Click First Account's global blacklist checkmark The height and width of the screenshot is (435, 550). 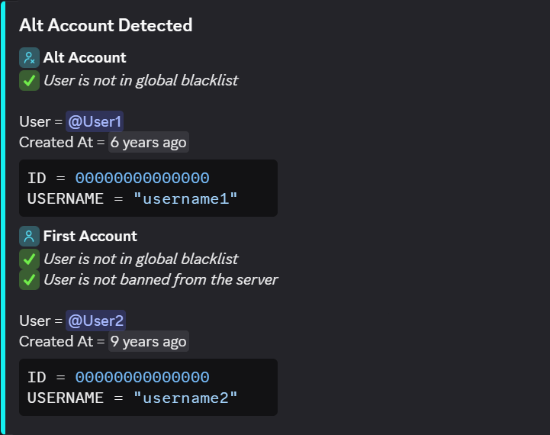point(29,259)
